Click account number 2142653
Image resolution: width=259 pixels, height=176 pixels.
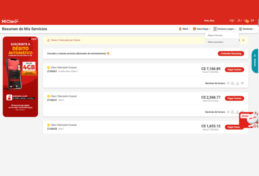[52, 129]
